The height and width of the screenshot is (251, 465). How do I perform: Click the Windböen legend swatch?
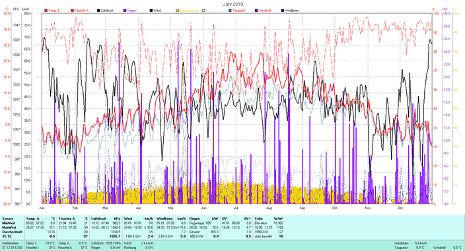tap(283, 11)
